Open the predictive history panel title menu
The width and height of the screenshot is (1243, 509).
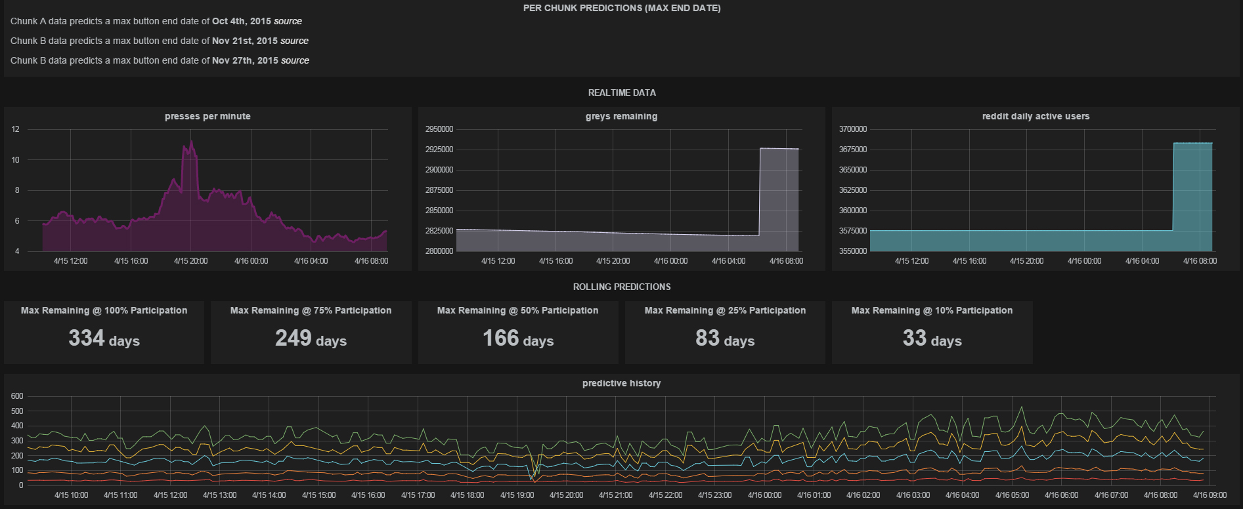tap(621, 383)
